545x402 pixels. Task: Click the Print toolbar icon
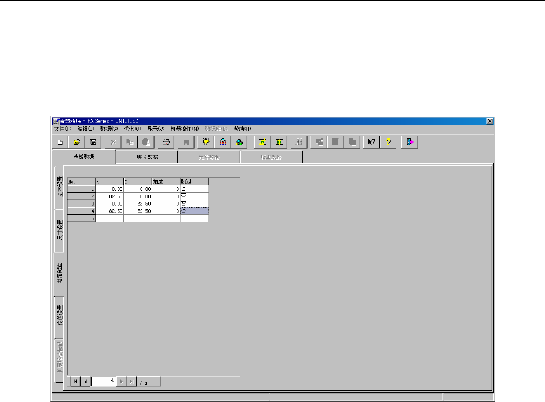point(166,142)
